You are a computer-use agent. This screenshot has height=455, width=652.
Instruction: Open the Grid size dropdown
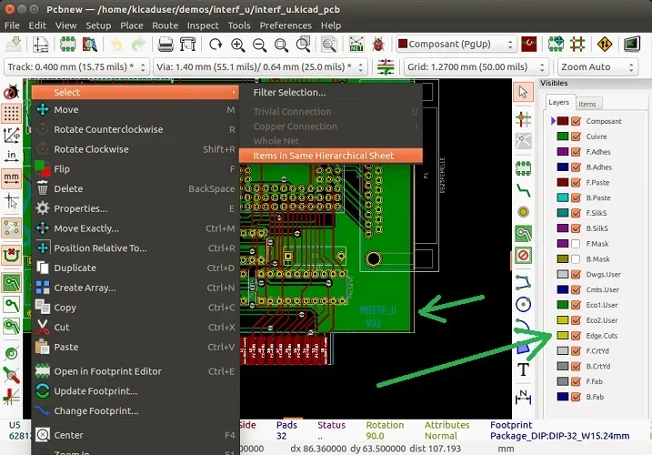(475, 67)
